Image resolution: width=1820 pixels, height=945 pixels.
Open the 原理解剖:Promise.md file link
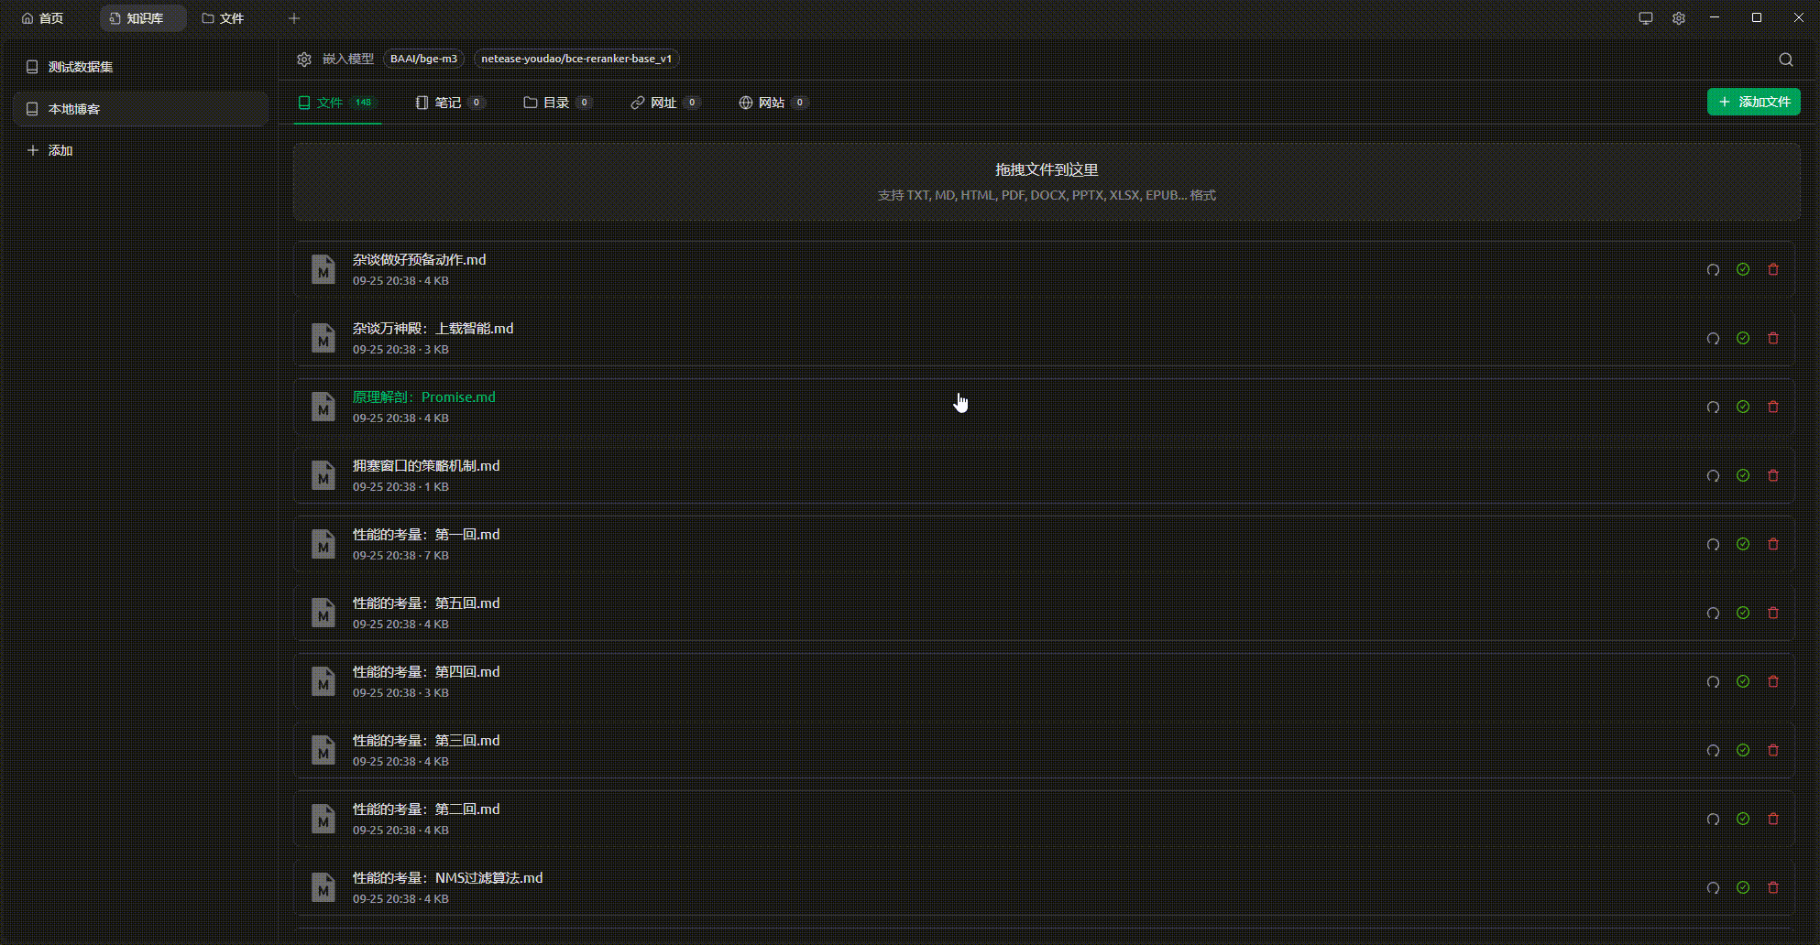click(x=423, y=397)
